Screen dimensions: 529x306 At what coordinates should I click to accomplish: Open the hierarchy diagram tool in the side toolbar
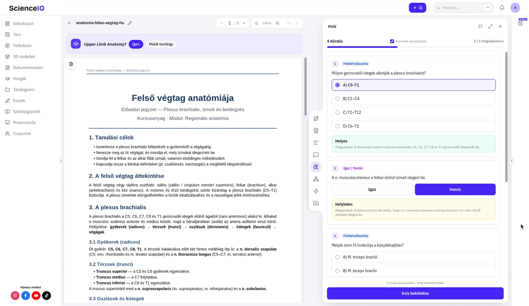(x=316, y=179)
